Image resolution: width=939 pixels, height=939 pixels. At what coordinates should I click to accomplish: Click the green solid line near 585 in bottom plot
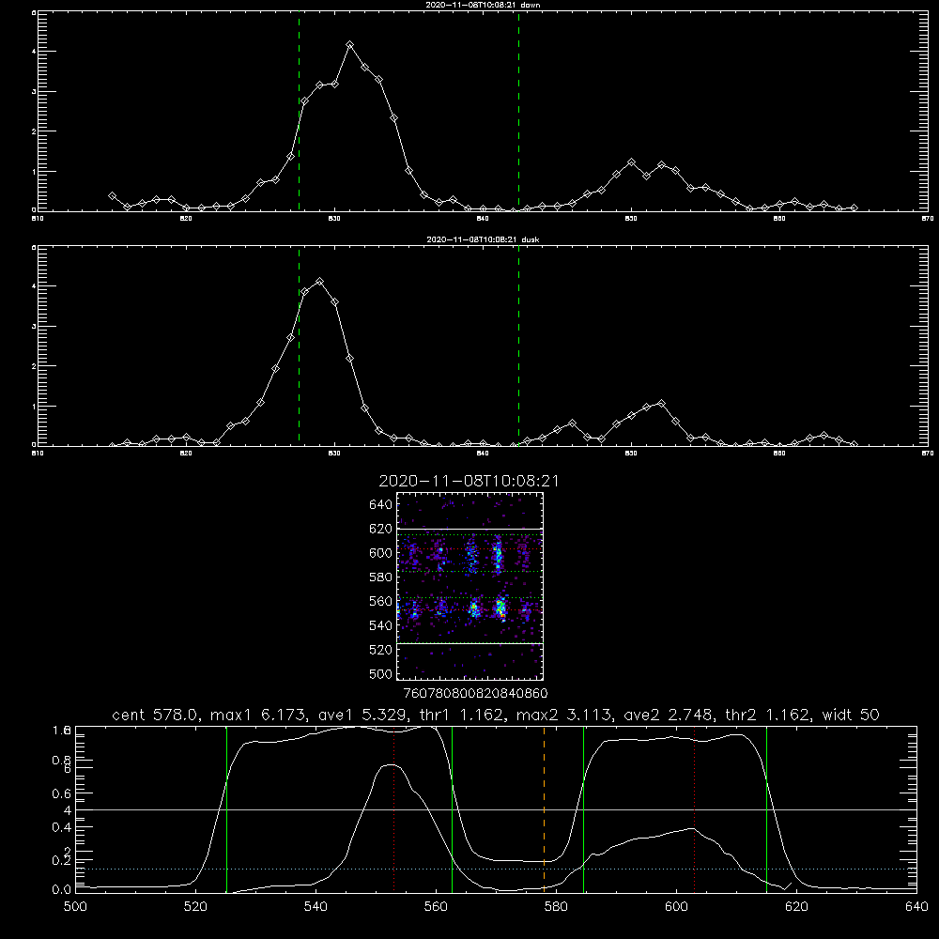point(583,808)
